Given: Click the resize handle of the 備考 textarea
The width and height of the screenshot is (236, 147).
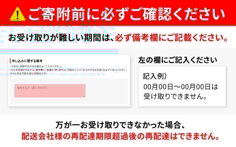Looking at the screenshot, I should (x=84, y=96).
